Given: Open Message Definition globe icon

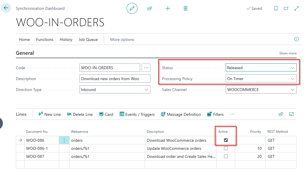Looking at the screenshot, I should (163, 114).
